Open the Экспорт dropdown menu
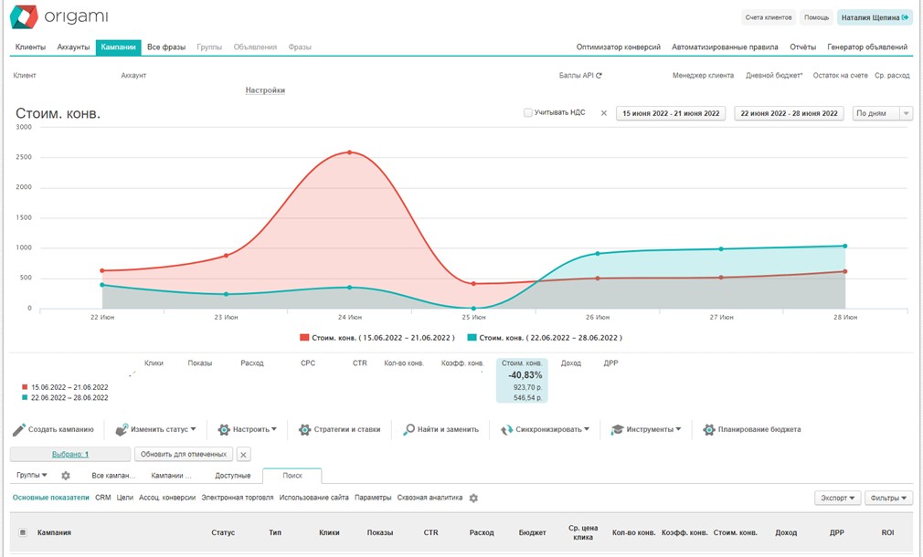 (836, 498)
